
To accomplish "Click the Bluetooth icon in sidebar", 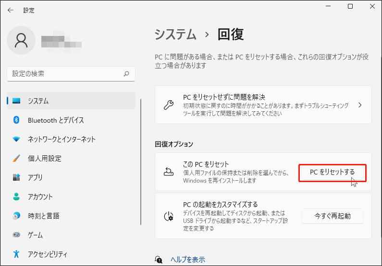I will click(16, 120).
